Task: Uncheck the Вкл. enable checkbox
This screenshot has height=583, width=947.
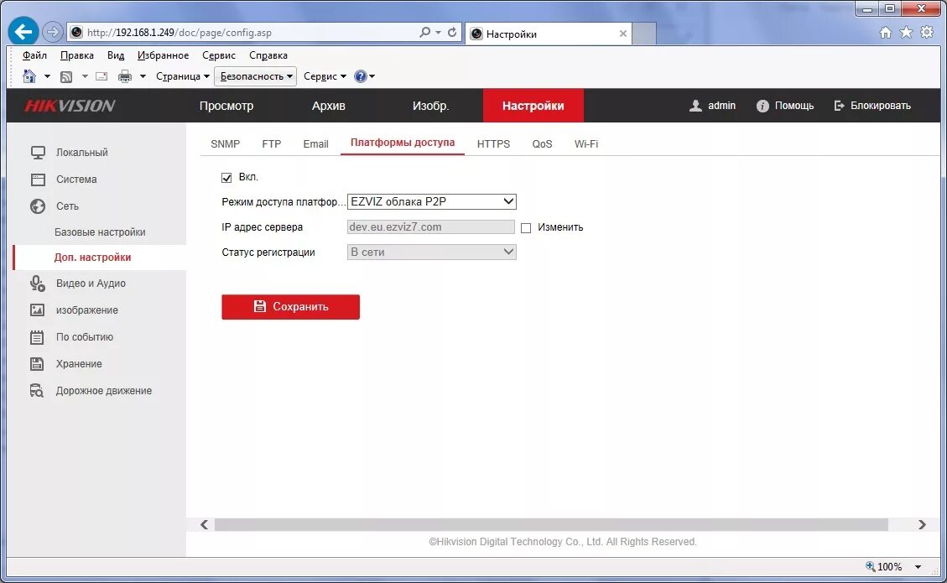Action: [226, 178]
